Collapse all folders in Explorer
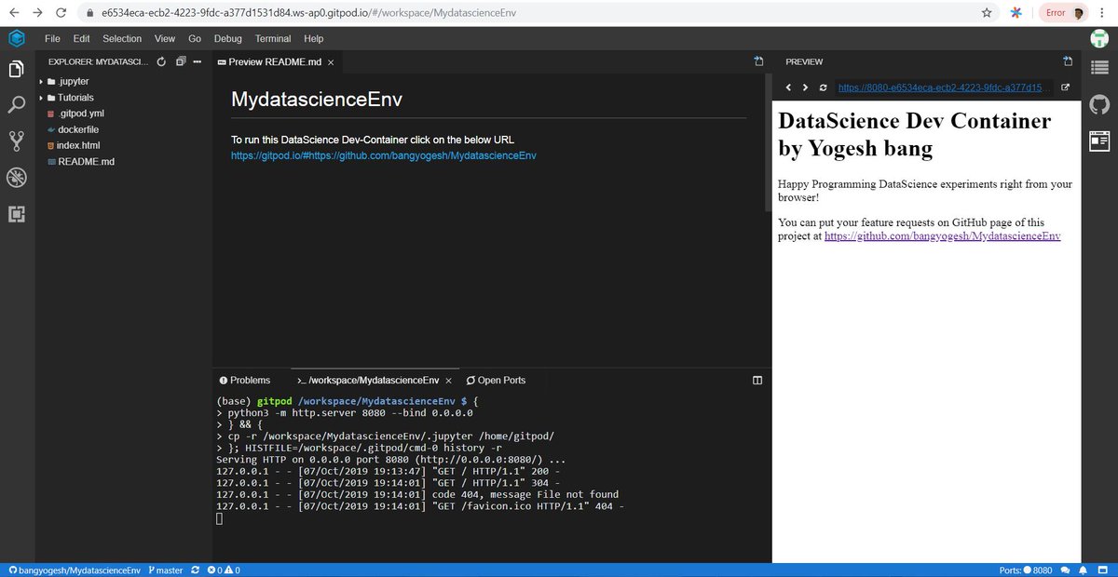The height and width of the screenshot is (577, 1118). click(x=181, y=61)
